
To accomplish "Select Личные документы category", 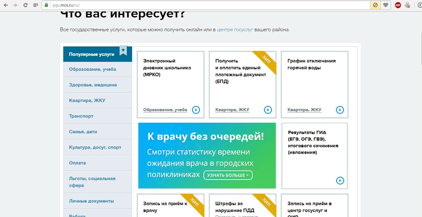I will pyautogui.click(x=98, y=201).
